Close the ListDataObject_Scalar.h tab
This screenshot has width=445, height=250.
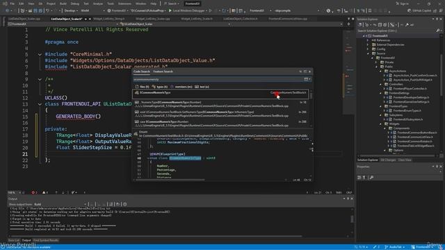point(90,19)
